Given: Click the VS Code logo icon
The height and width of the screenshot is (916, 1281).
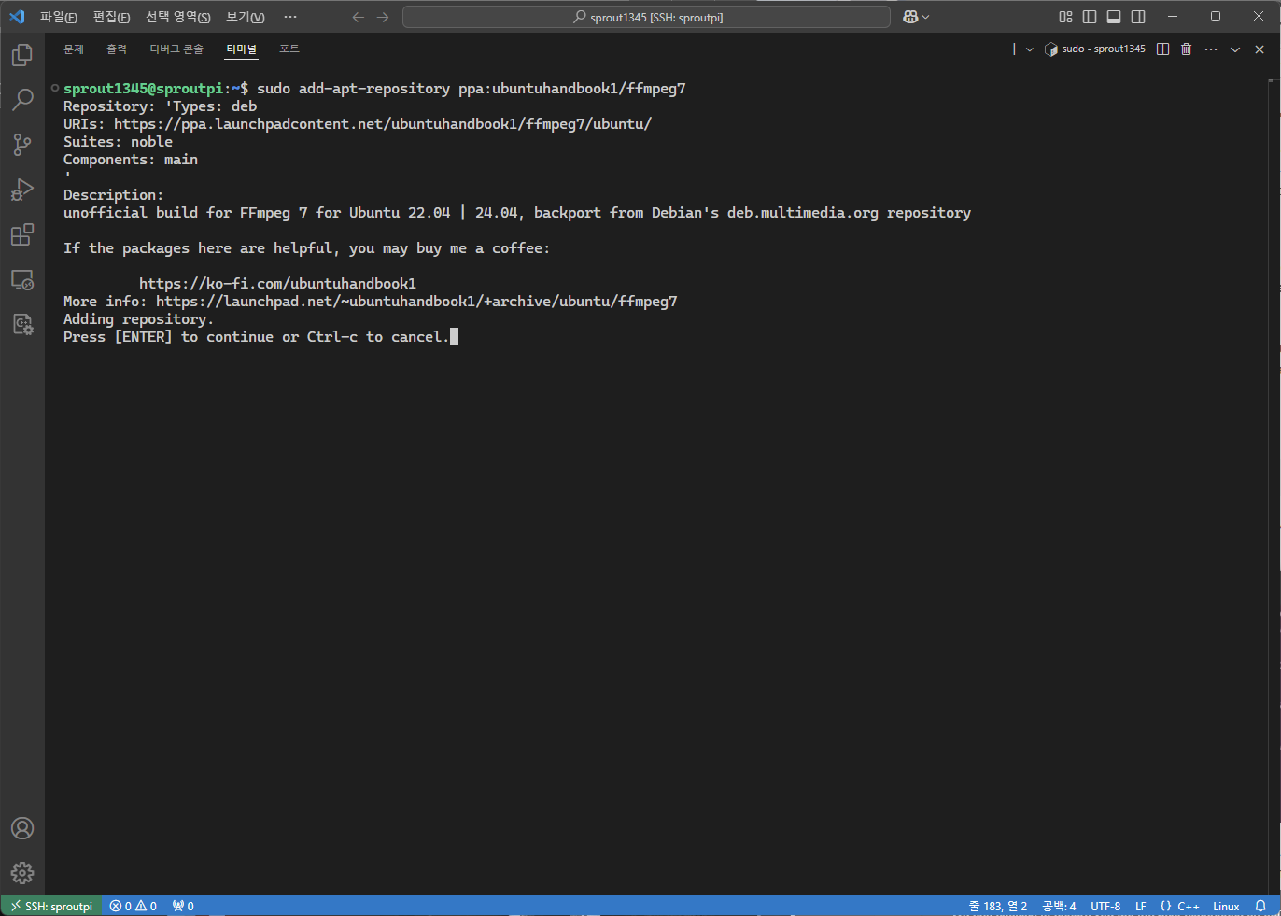Looking at the screenshot, I should click(x=17, y=17).
